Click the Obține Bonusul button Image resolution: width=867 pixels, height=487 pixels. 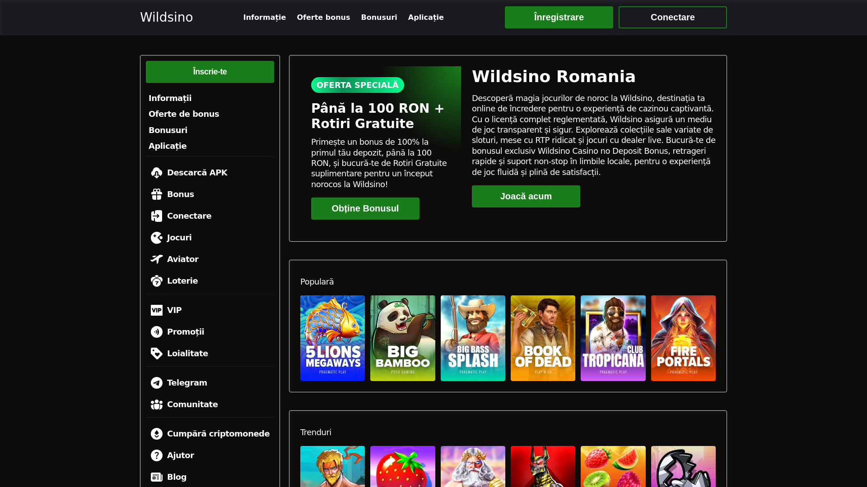click(365, 208)
